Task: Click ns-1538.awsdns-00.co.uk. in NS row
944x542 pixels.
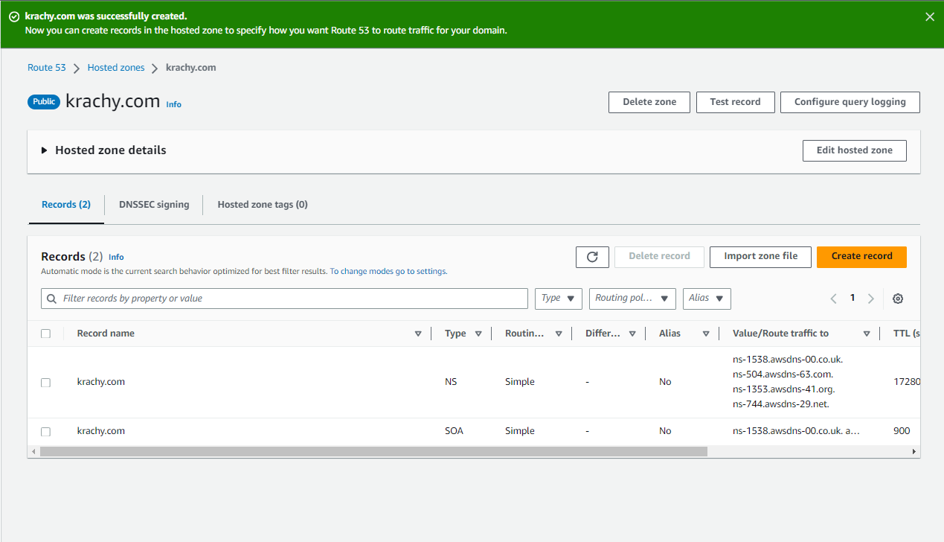Action: (x=788, y=360)
